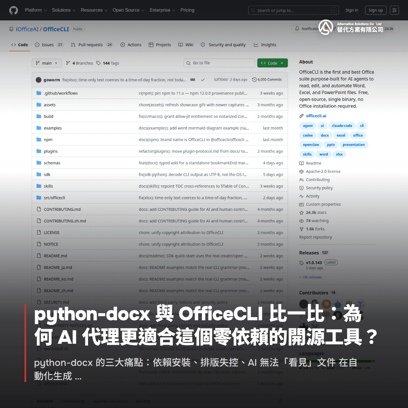The image size is (408, 408).
Task: View the 4 Branches link
Action: tap(80, 63)
